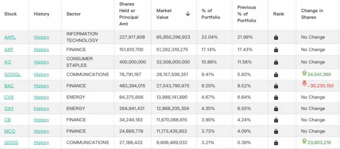The width and height of the screenshot is (340, 149).
Task: View History for CVX
Action: 41,97
